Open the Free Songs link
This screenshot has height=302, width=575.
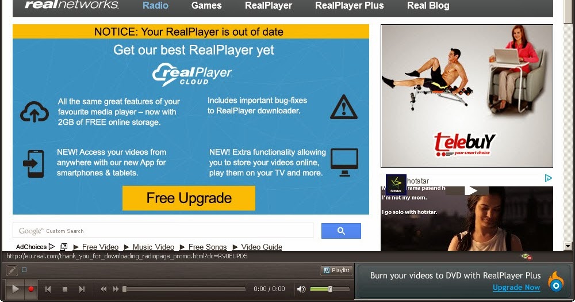[x=208, y=247]
